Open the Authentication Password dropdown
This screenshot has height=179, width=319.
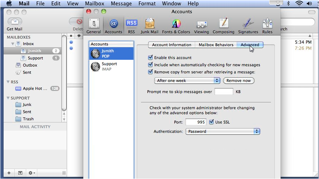pos(223,131)
